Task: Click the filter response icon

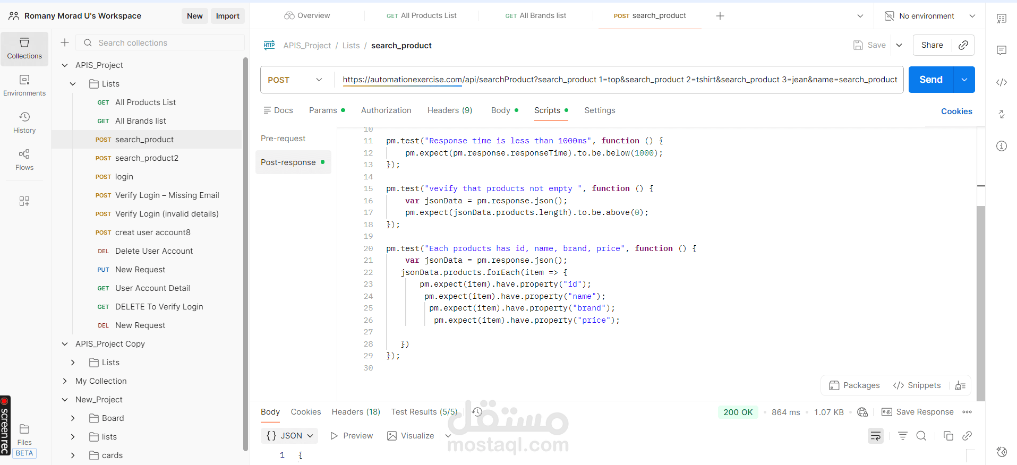Action: point(902,436)
